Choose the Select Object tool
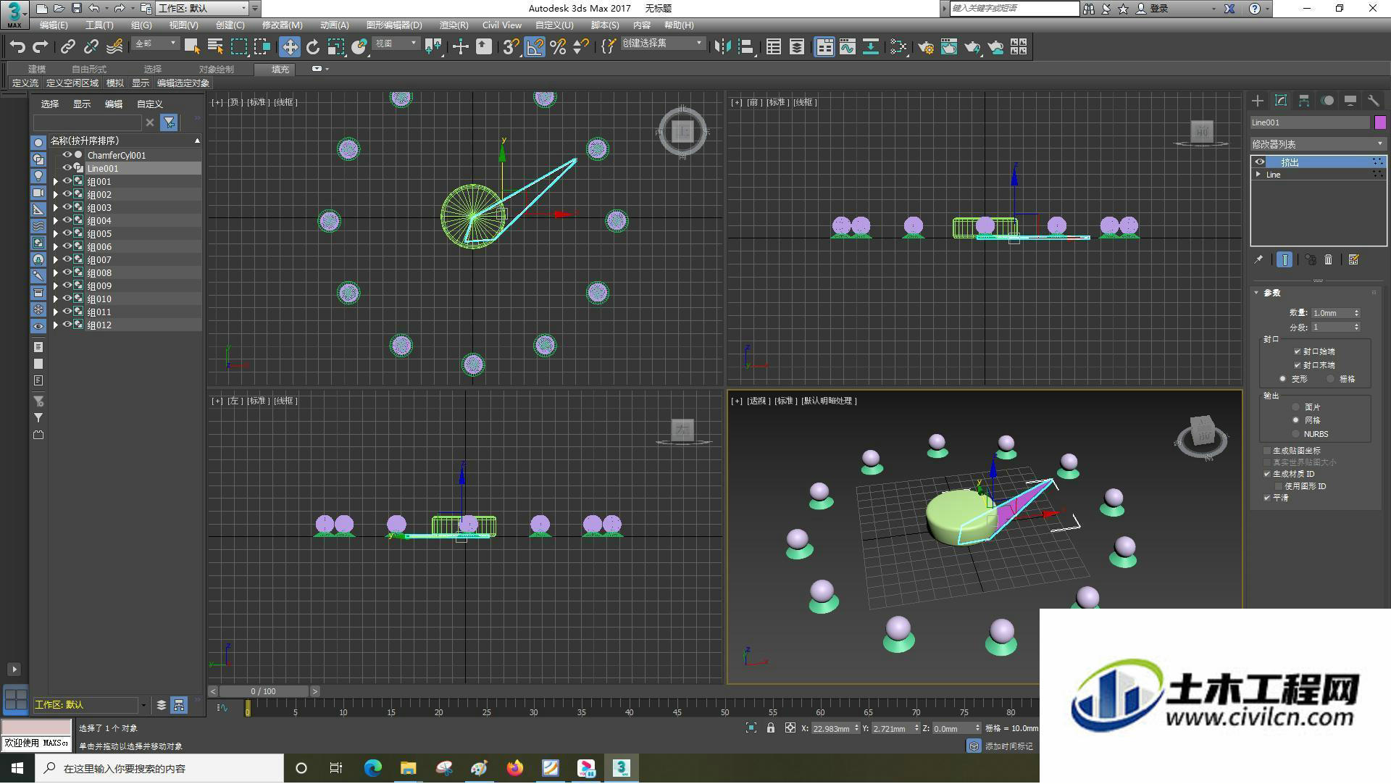Image resolution: width=1391 pixels, height=784 pixels. pos(192,47)
